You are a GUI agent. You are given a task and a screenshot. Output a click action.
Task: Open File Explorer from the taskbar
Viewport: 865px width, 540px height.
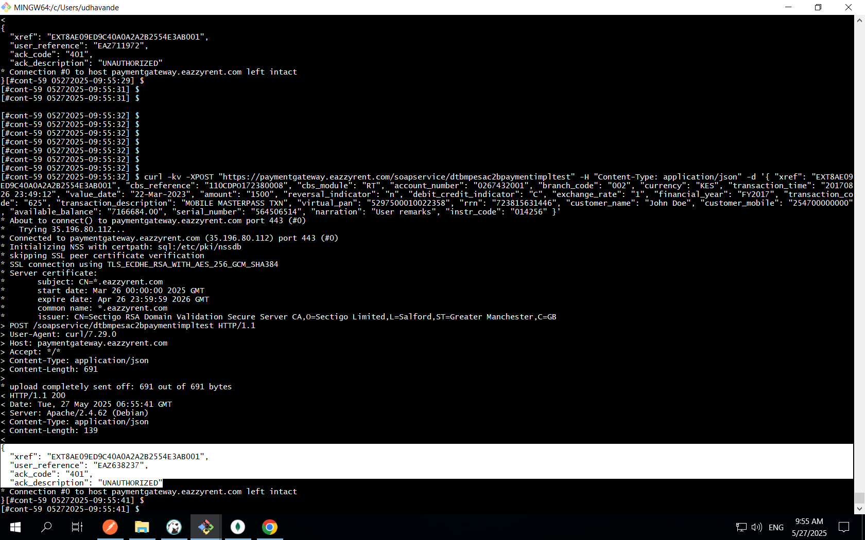pyautogui.click(x=142, y=527)
